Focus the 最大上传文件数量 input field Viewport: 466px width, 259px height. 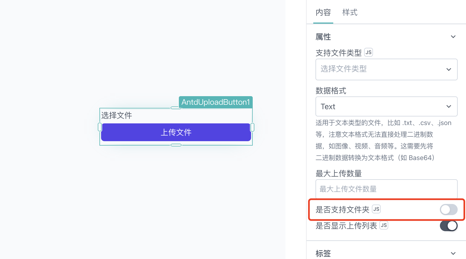(386, 189)
